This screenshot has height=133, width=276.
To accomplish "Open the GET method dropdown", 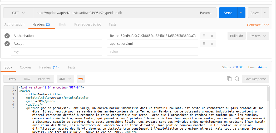I will 18,13.
